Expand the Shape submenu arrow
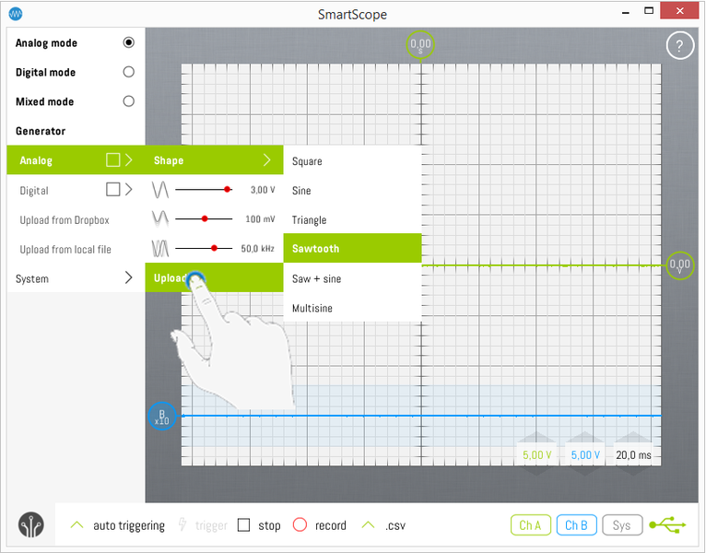This screenshot has width=706, height=553. 267,160
